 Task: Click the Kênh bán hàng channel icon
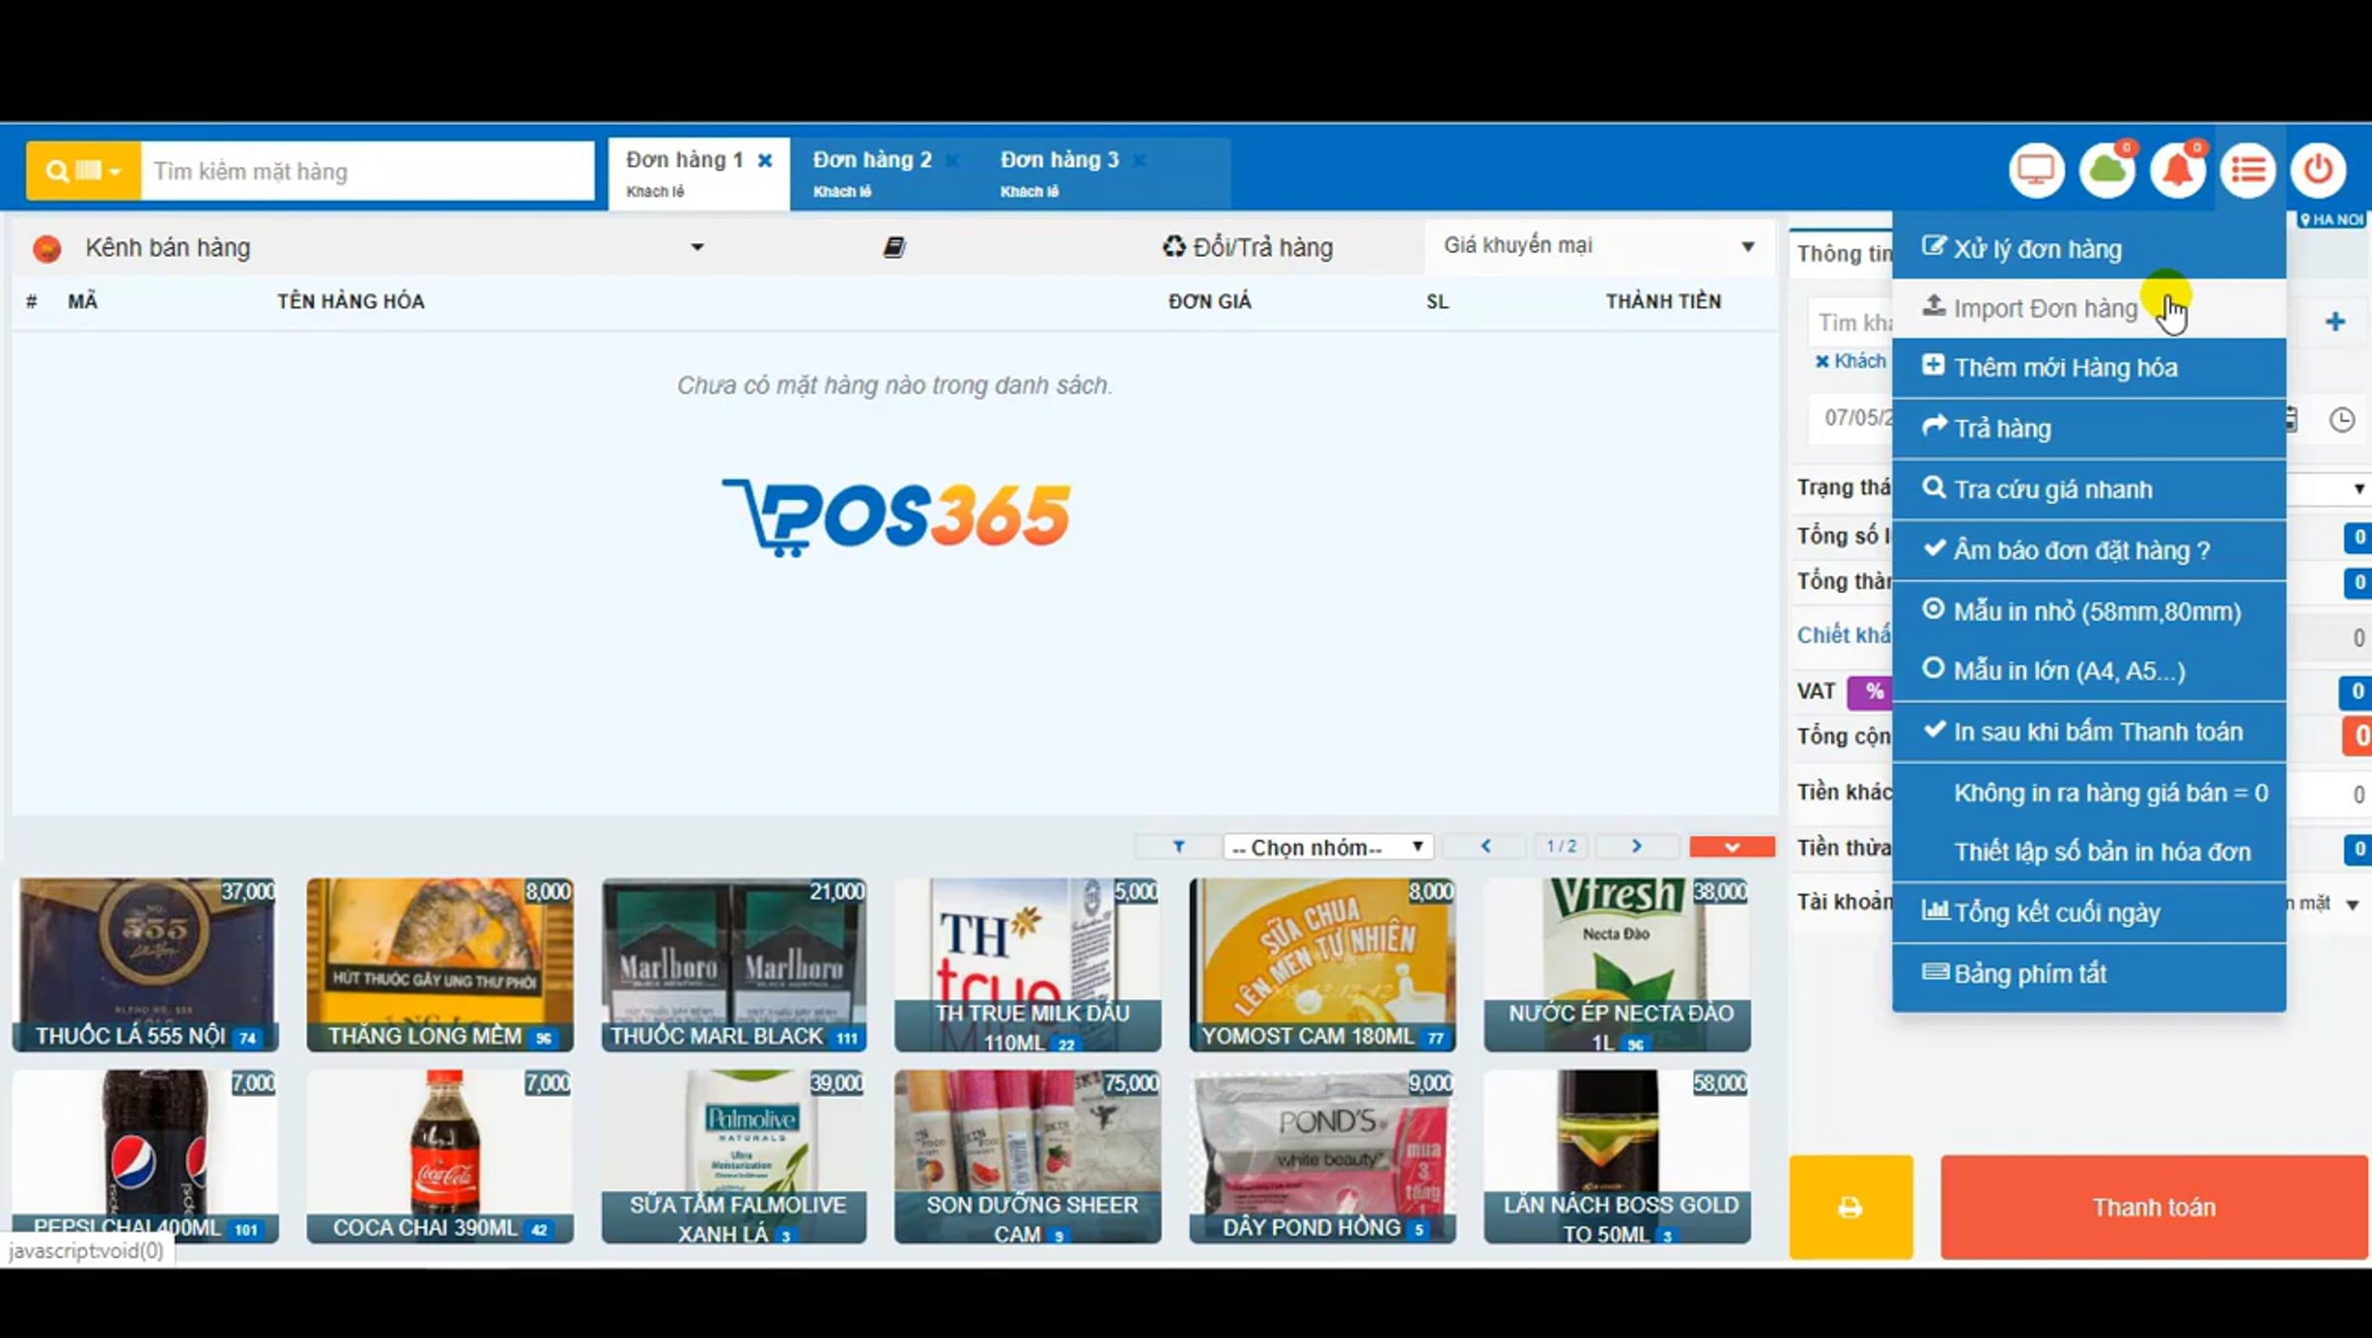[47, 248]
